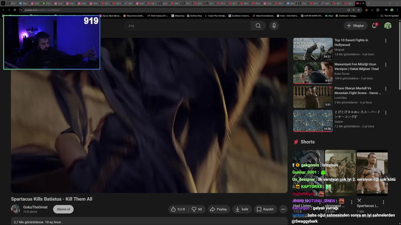Open Masumiyet Fon Müziği video thumbnail
The image size is (401, 225).
(313, 73)
